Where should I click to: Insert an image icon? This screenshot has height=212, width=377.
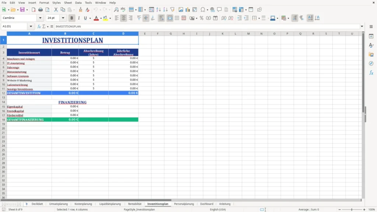pos(181,10)
